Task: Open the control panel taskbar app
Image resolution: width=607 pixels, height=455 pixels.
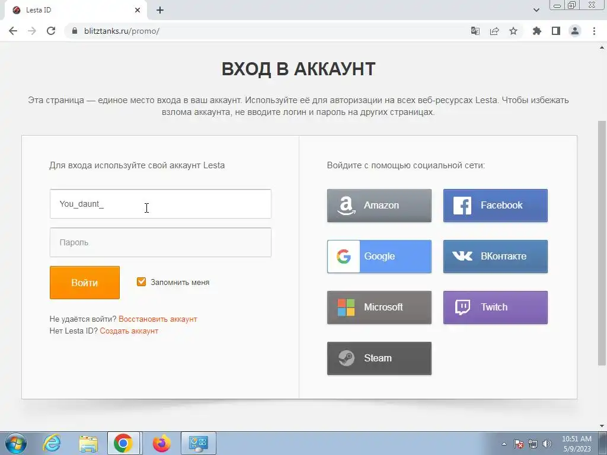Action: coord(198,443)
